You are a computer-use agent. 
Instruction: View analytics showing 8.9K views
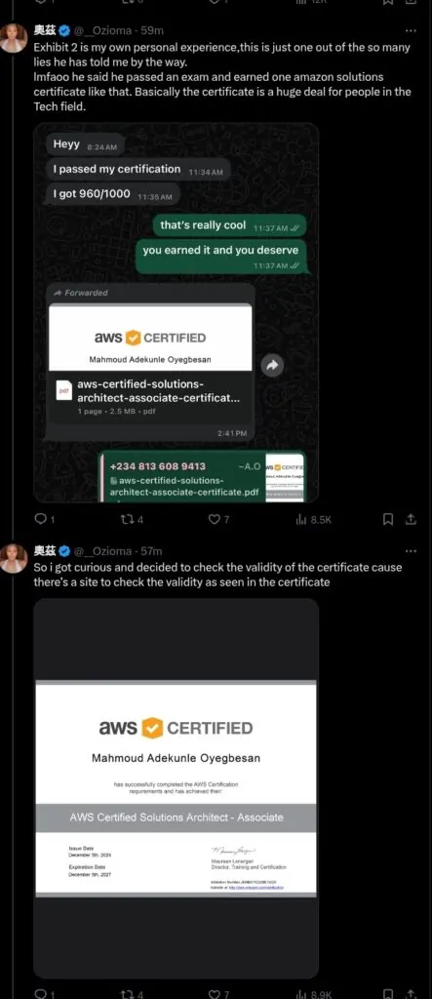[313, 993]
